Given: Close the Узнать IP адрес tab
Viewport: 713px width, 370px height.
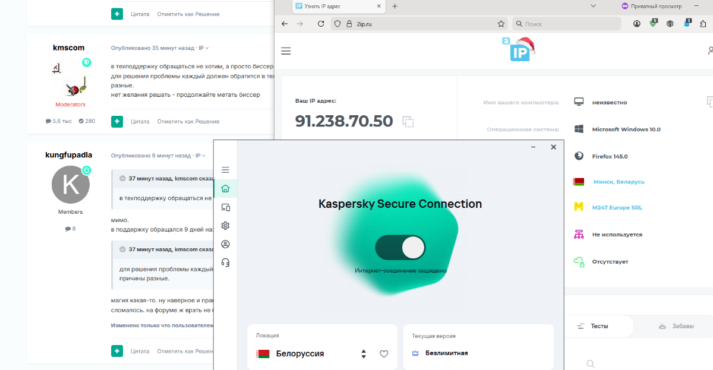Looking at the screenshot, I should (x=379, y=6).
